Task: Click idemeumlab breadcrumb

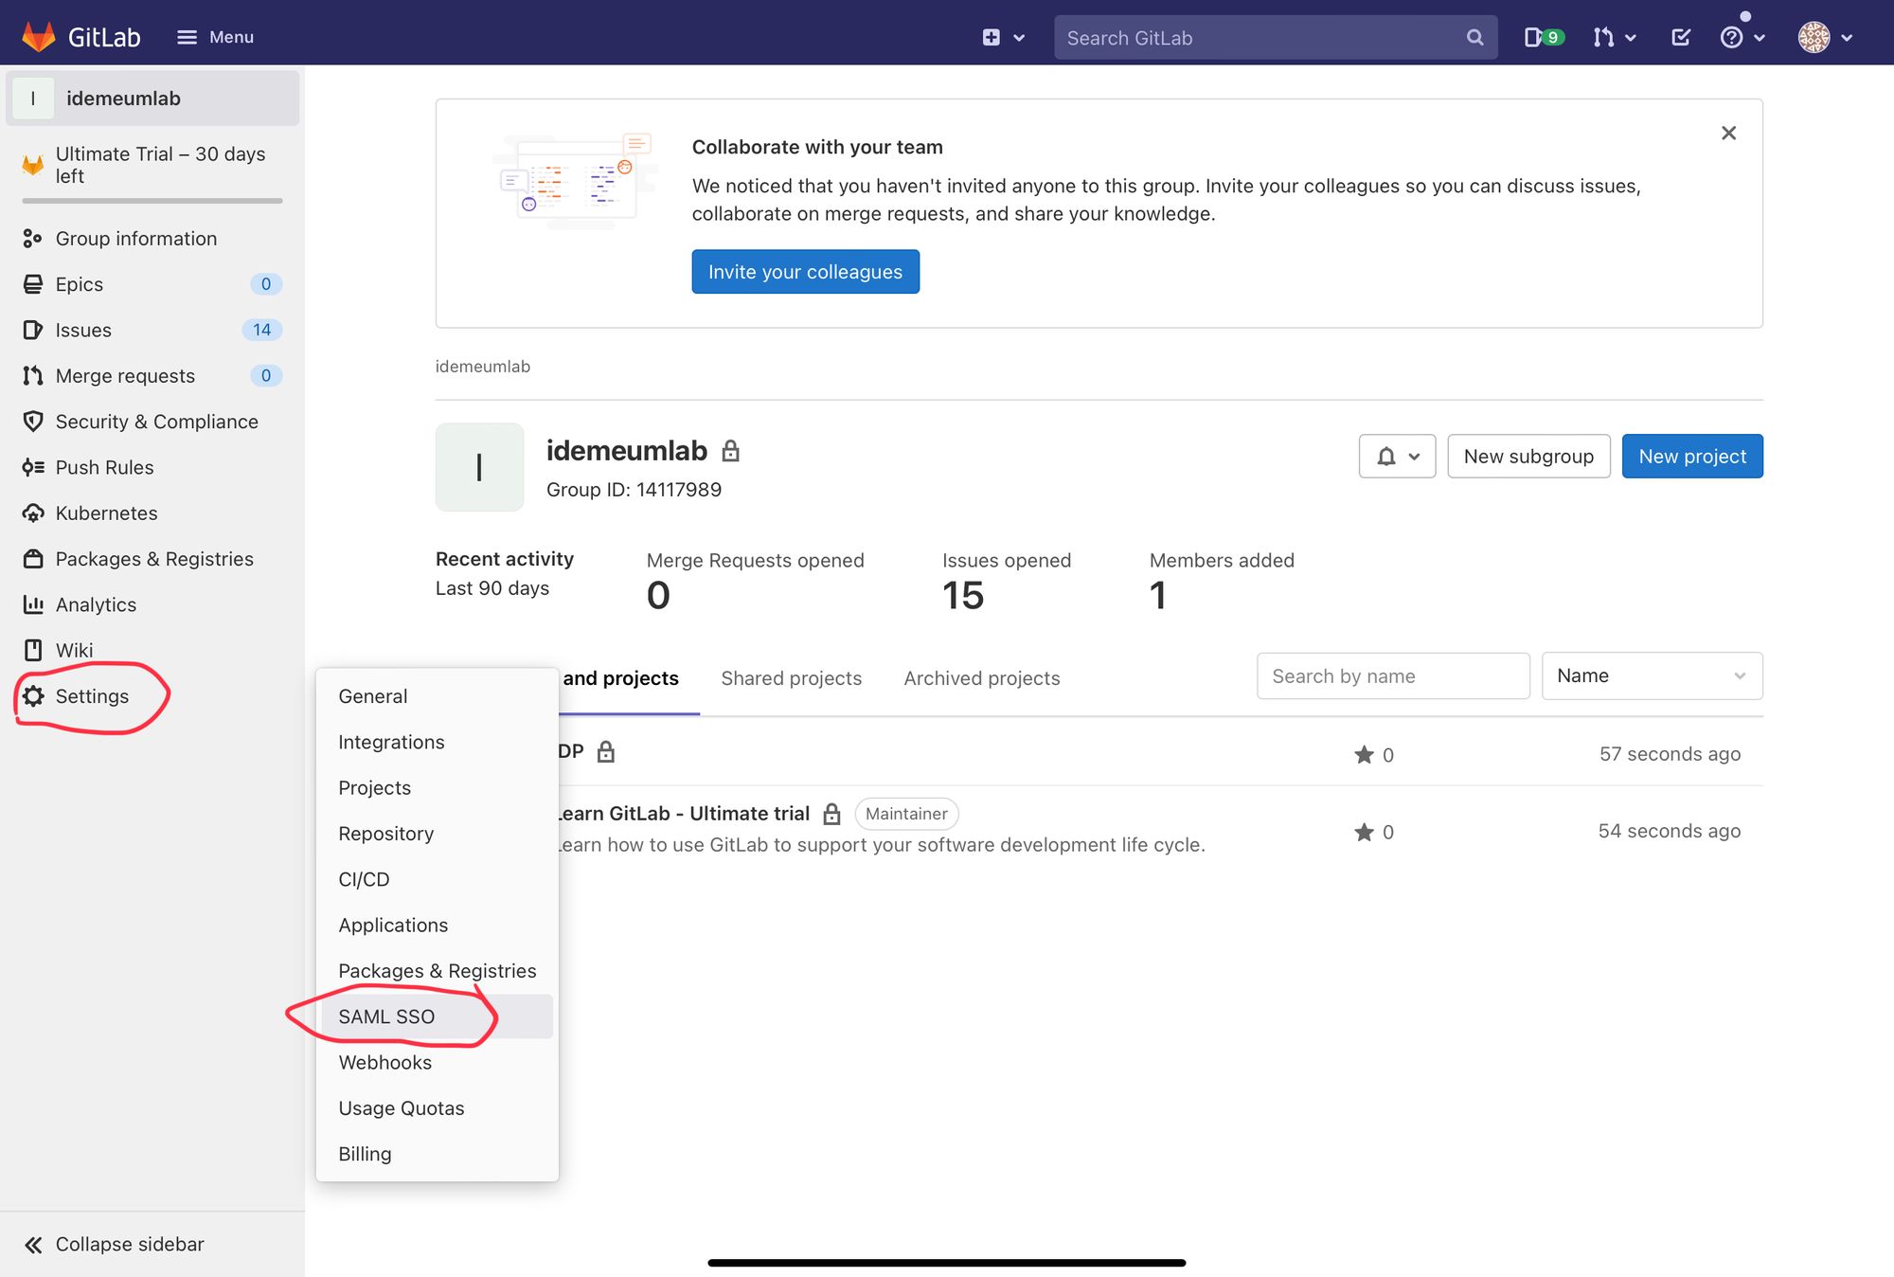Action: 483,367
